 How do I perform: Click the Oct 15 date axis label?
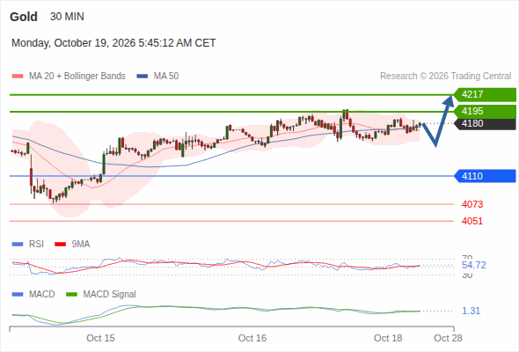[x=100, y=338]
